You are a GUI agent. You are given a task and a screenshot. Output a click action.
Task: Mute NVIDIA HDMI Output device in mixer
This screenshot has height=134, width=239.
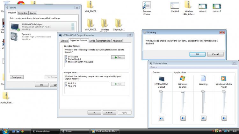tap(161, 118)
